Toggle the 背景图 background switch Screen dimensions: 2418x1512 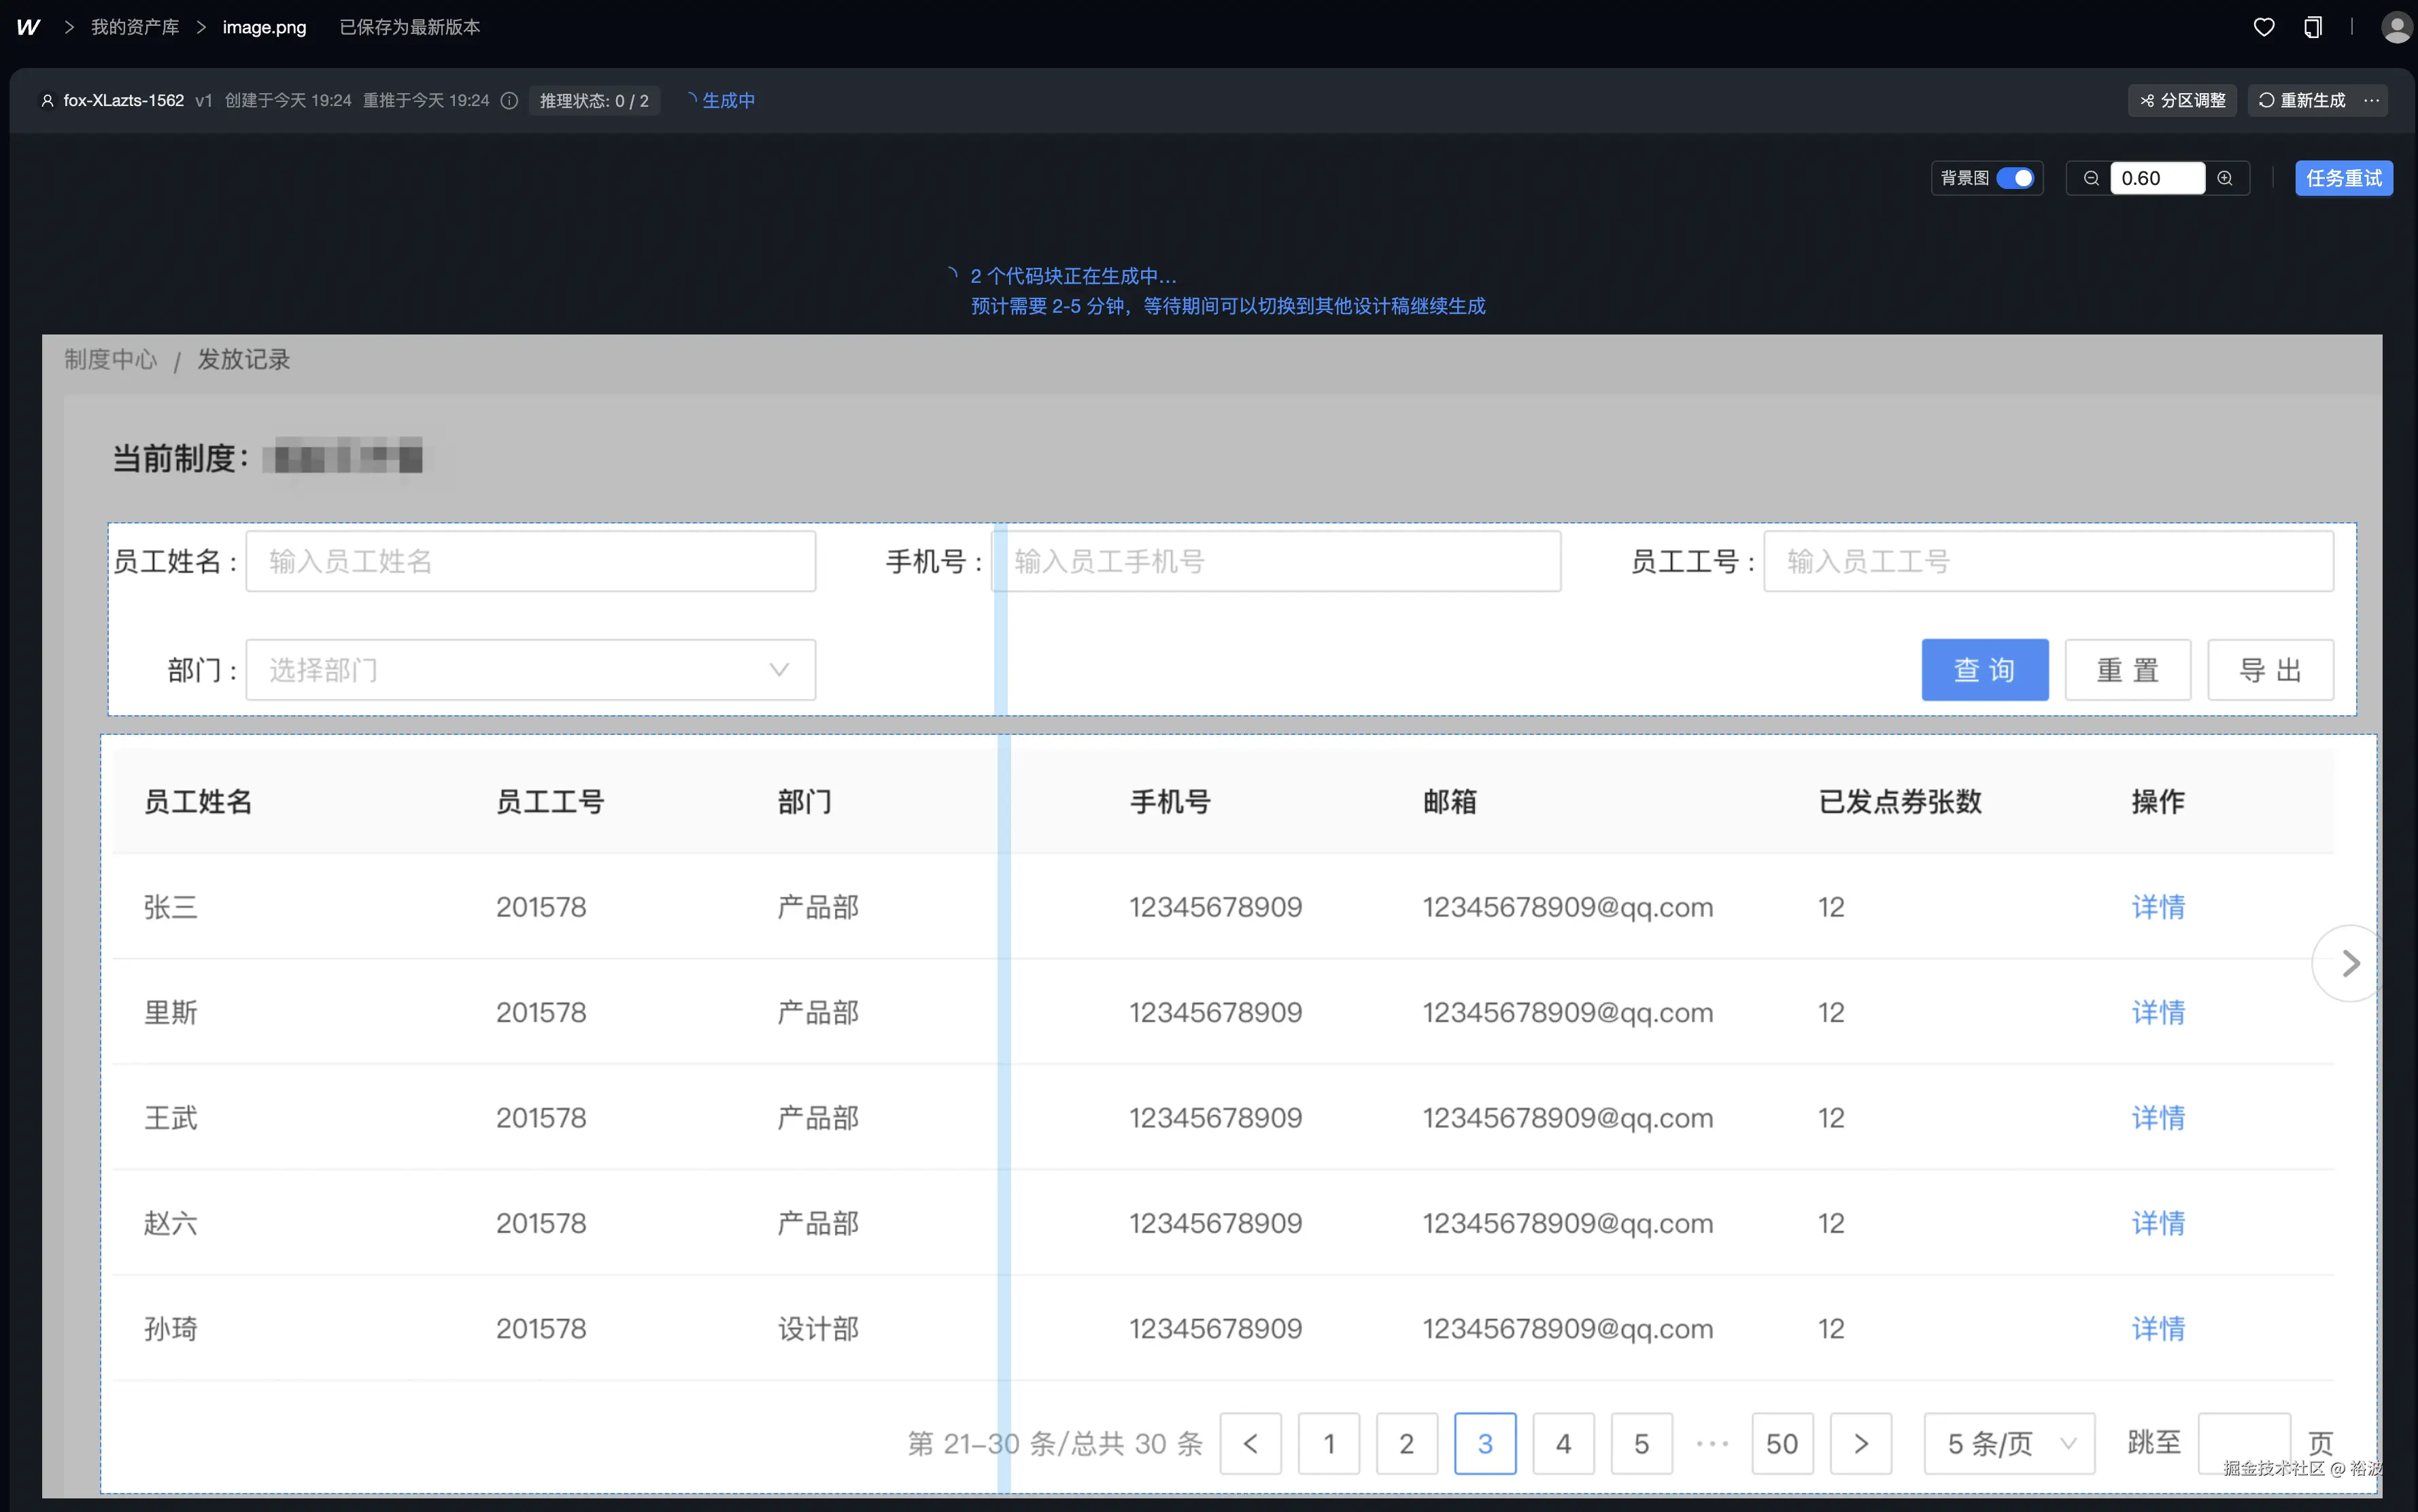[x=2015, y=178]
